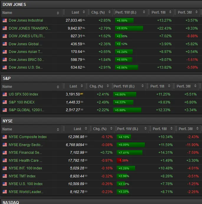Screen dimensions: 202x204
Task: Click US flag beside US SPX 500 Index
Action: pyautogui.click(x=5, y=94)
